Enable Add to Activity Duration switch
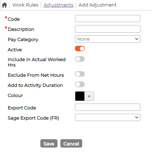This screenshot has width=152, height=153. [80, 84]
